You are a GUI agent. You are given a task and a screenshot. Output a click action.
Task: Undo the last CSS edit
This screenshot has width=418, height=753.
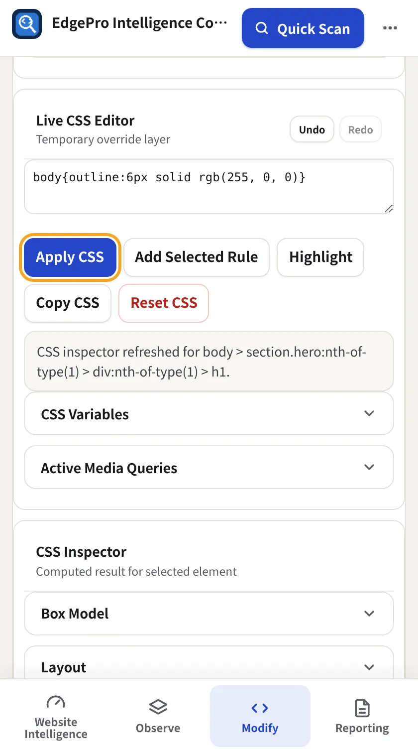(x=312, y=129)
